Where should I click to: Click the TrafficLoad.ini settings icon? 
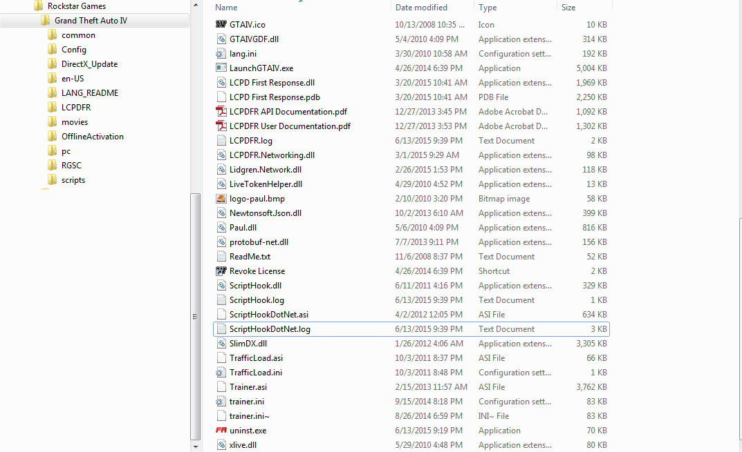click(x=221, y=372)
